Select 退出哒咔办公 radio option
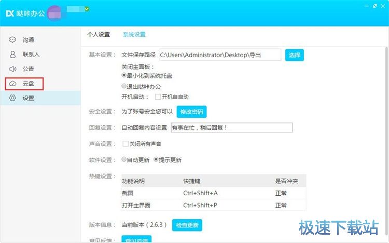The width and height of the screenshot is (389, 243). coord(124,86)
